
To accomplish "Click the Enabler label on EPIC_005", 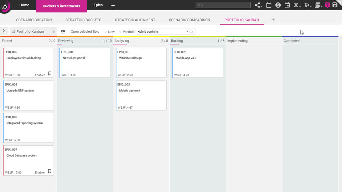I will [x=40, y=75].
